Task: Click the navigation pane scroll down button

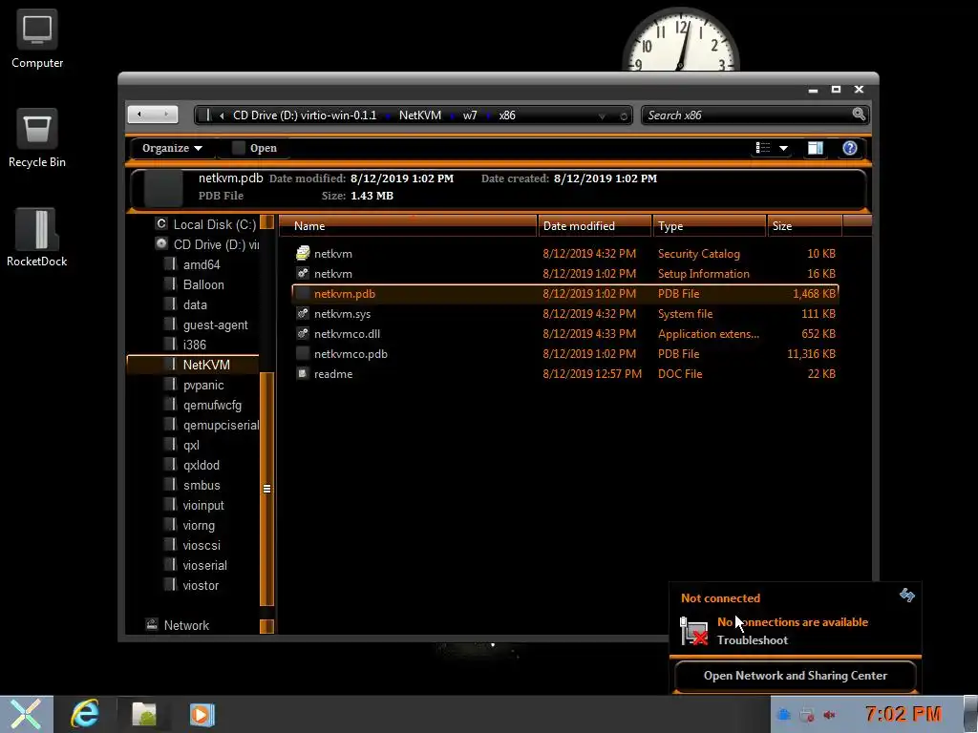Action: tap(267, 626)
